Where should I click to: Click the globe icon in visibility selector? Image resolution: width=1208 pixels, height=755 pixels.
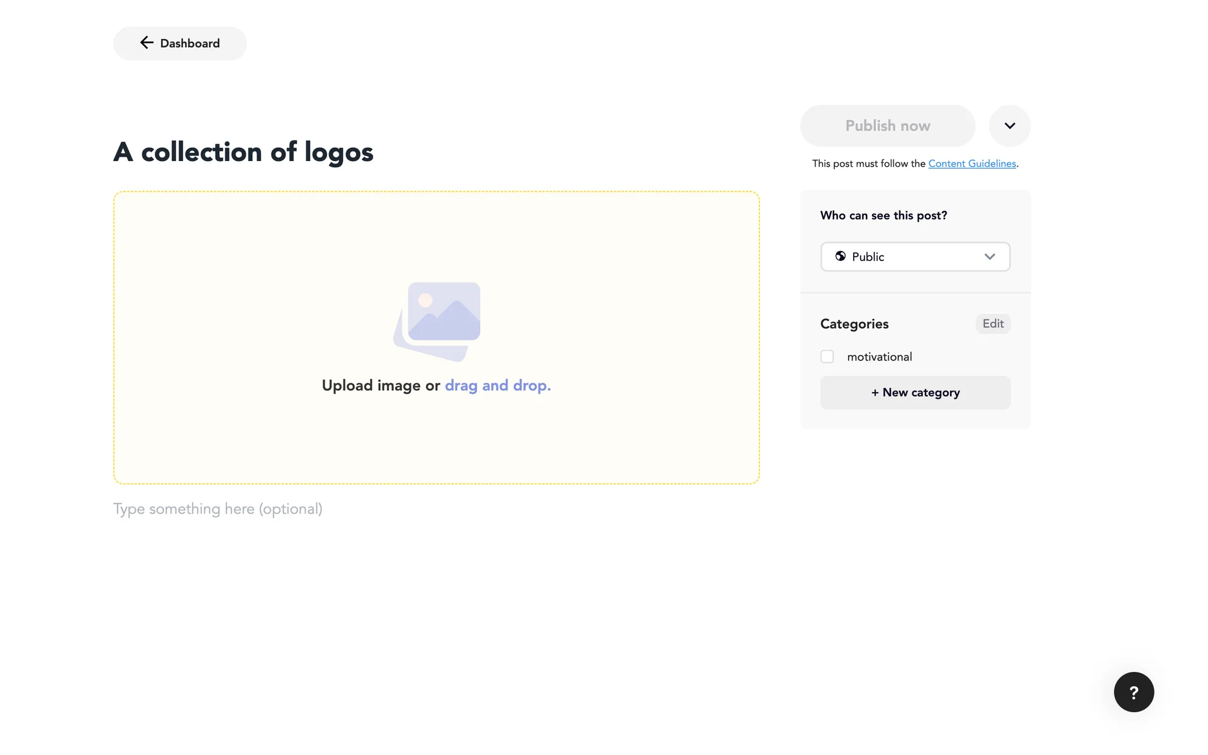point(841,256)
